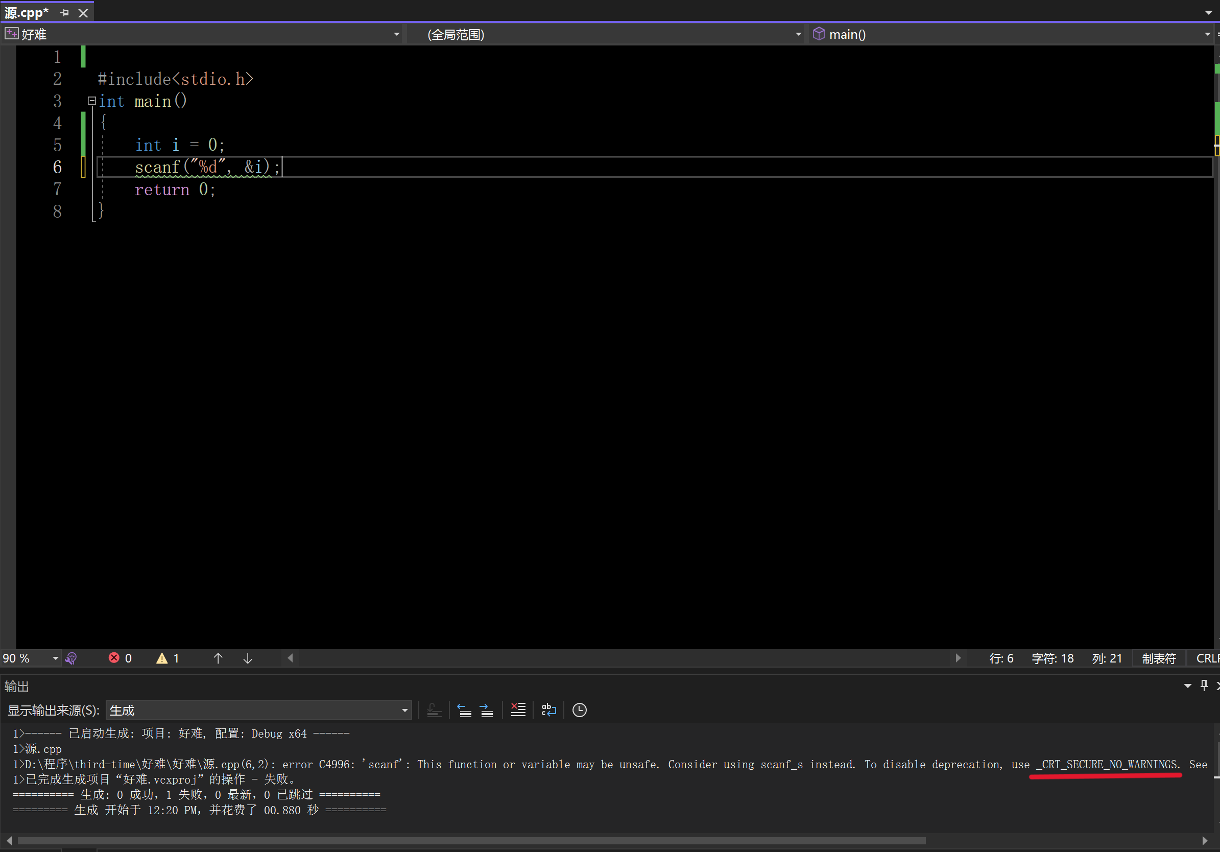Open the main() member dropdown
Screen dimensions: 1220x852
pos(1207,35)
